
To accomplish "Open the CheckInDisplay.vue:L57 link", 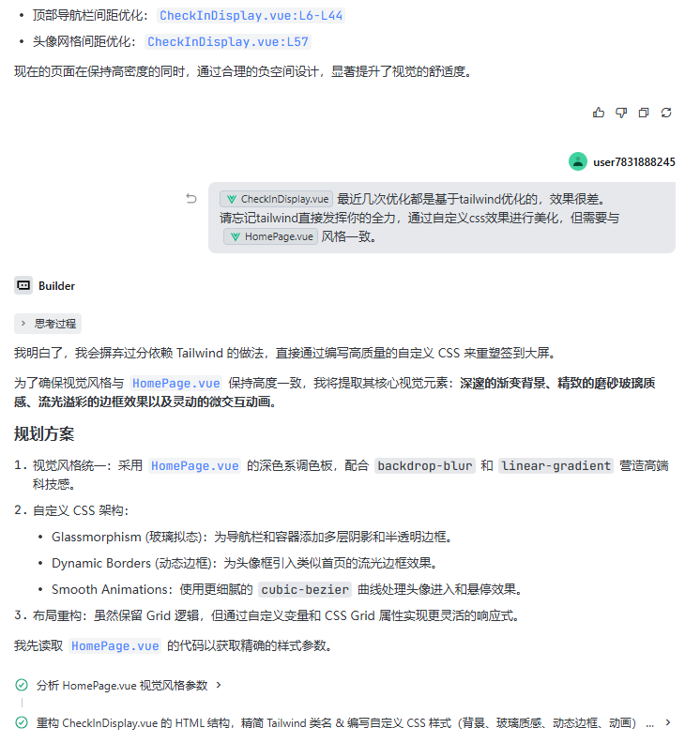I will pyautogui.click(x=228, y=42).
